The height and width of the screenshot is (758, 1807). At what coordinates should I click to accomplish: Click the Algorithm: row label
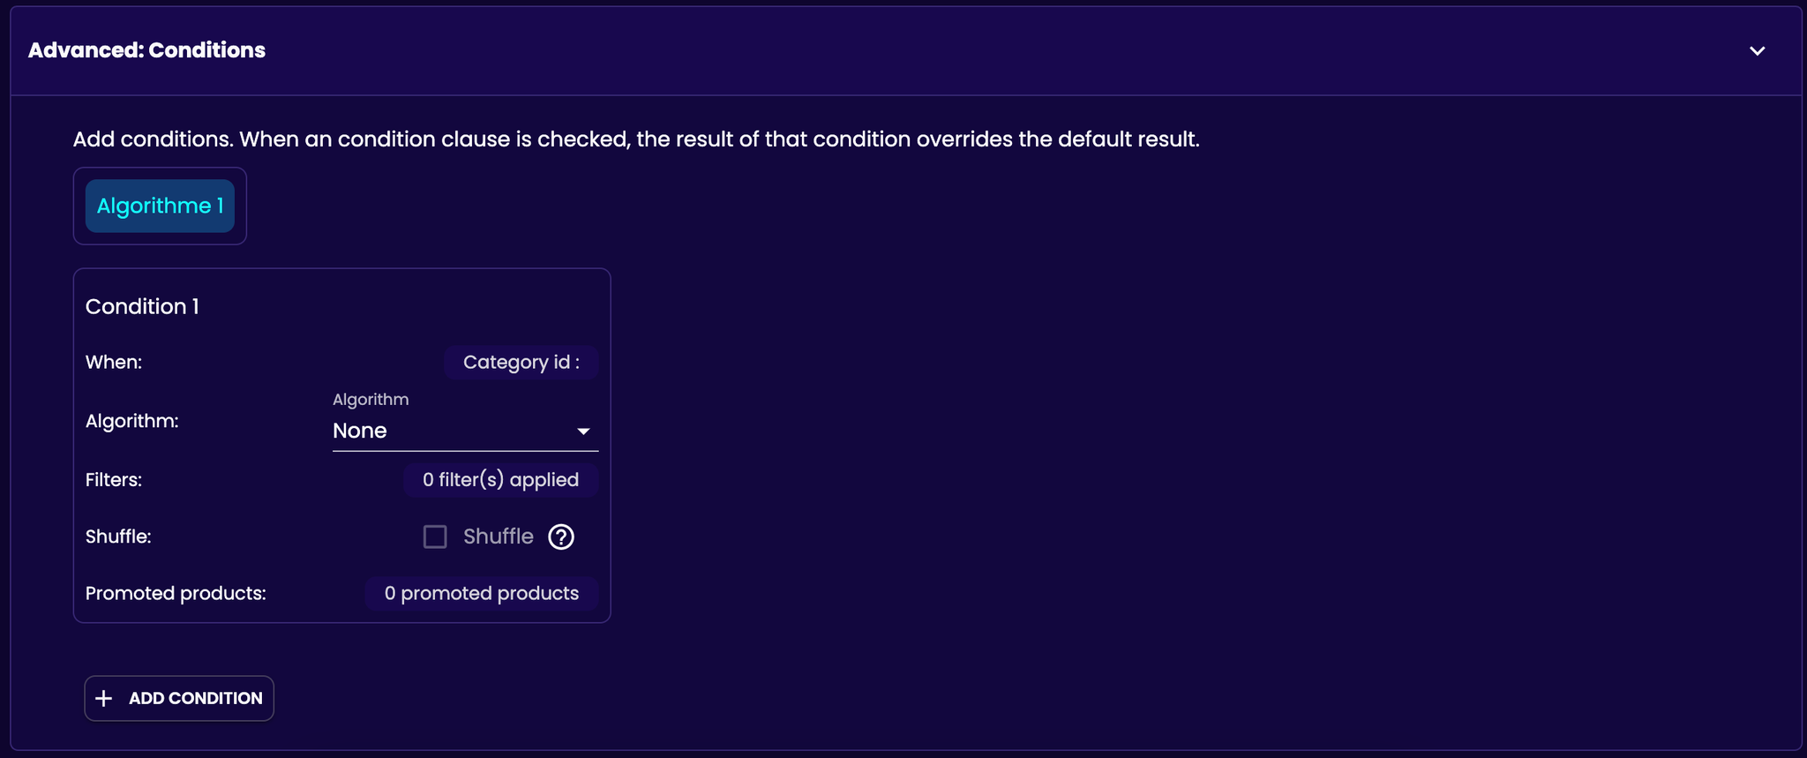coord(132,421)
